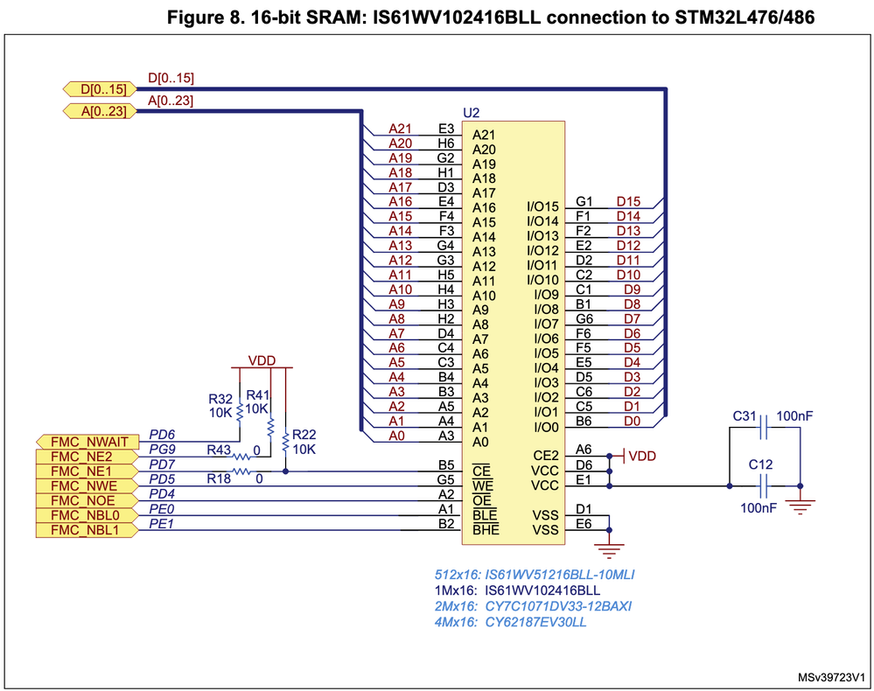Click the PD6 pin label

click(x=162, y=435)
